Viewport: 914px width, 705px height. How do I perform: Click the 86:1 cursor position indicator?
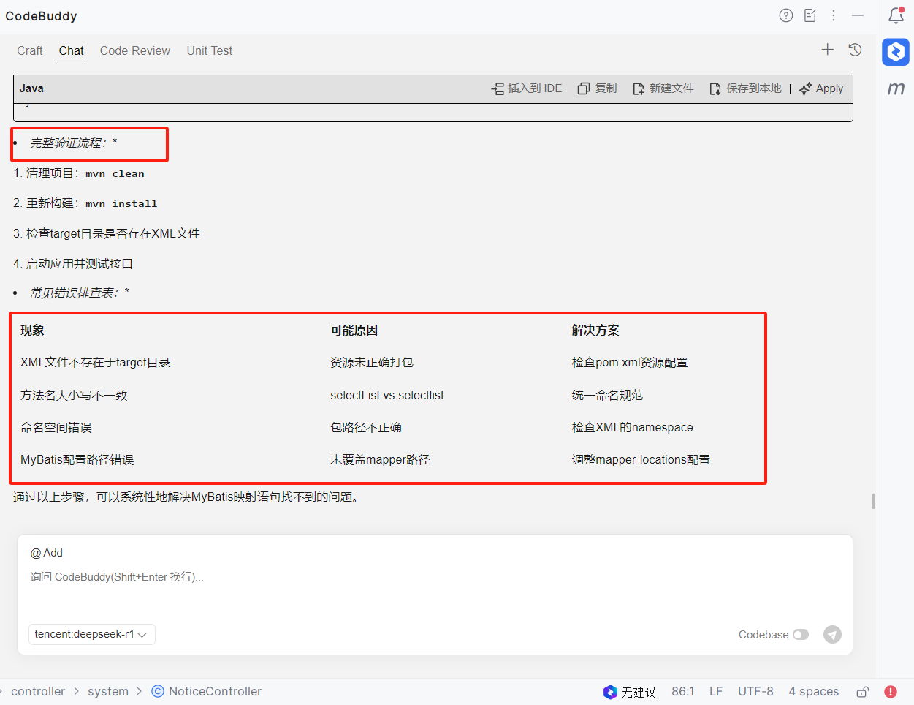683,691
